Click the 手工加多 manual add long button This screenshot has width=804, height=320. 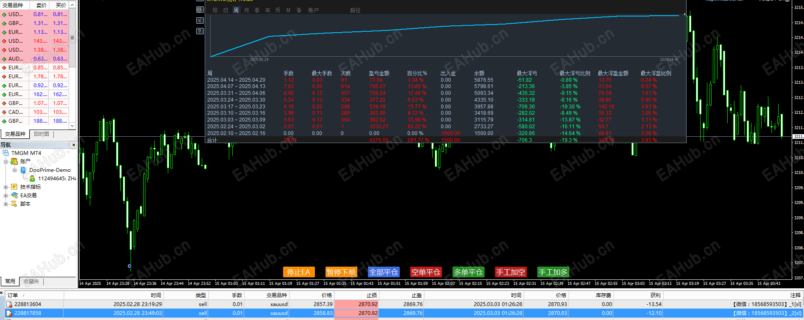pyautogui.click(x=553, y=272)
